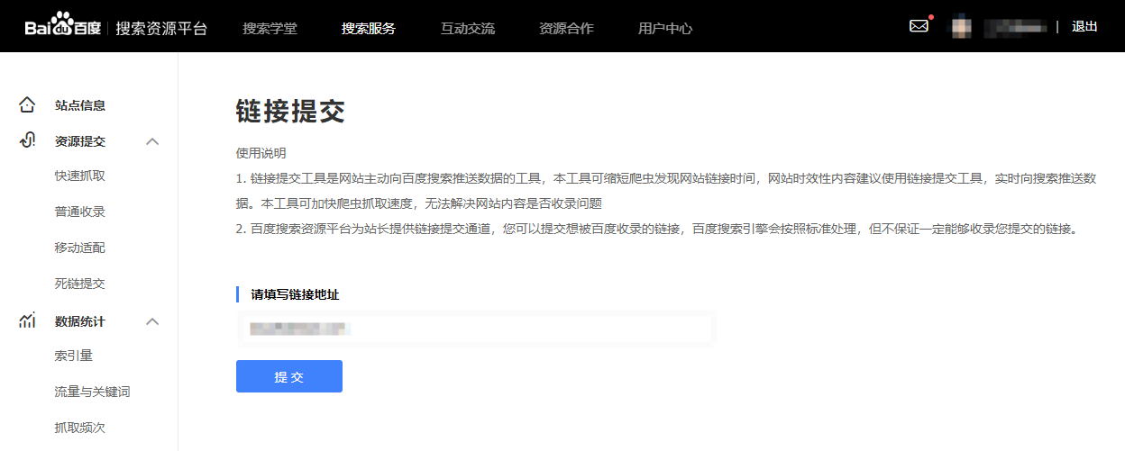Image resolution: width=1125 pixels, height=451 pixels.
Task: Open 抓取频次 in the sidebar
Action: point(80,428)
